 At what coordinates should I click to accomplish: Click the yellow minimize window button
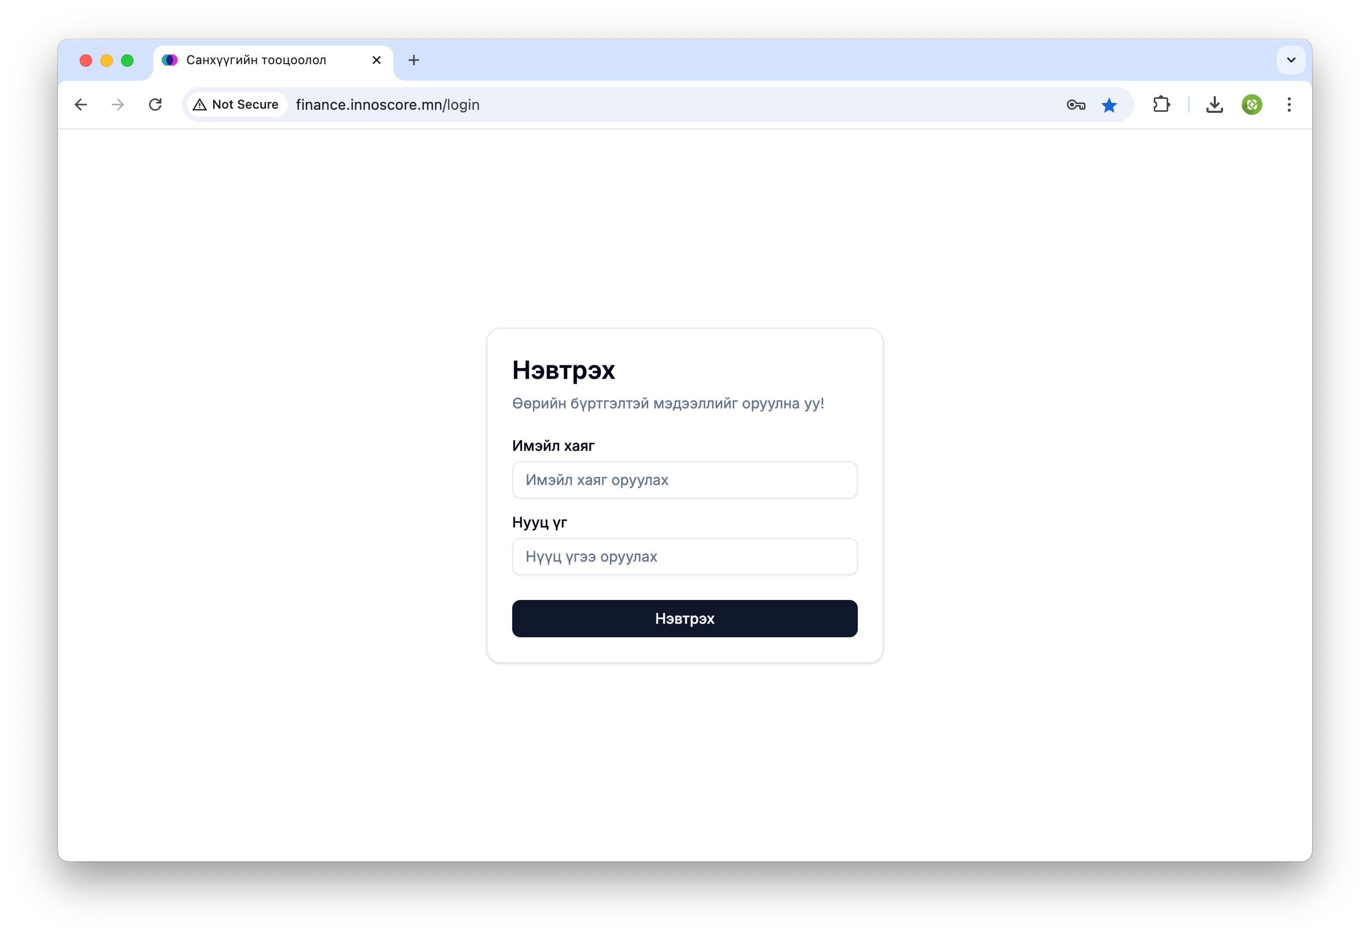click(x=107, y=60)
